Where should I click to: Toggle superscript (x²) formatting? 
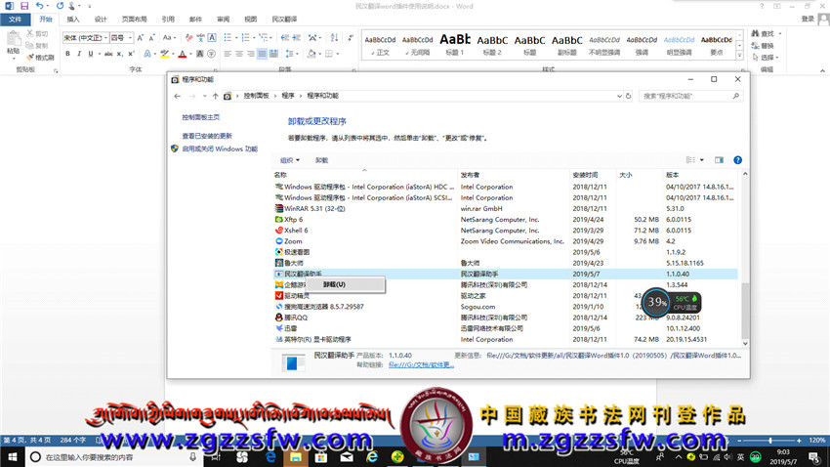(131, 54)
